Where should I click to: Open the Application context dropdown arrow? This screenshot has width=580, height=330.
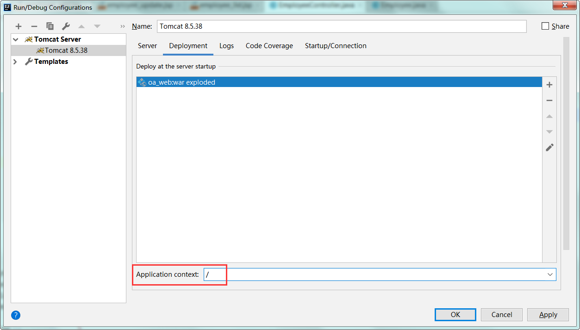(x=550, y=274)
